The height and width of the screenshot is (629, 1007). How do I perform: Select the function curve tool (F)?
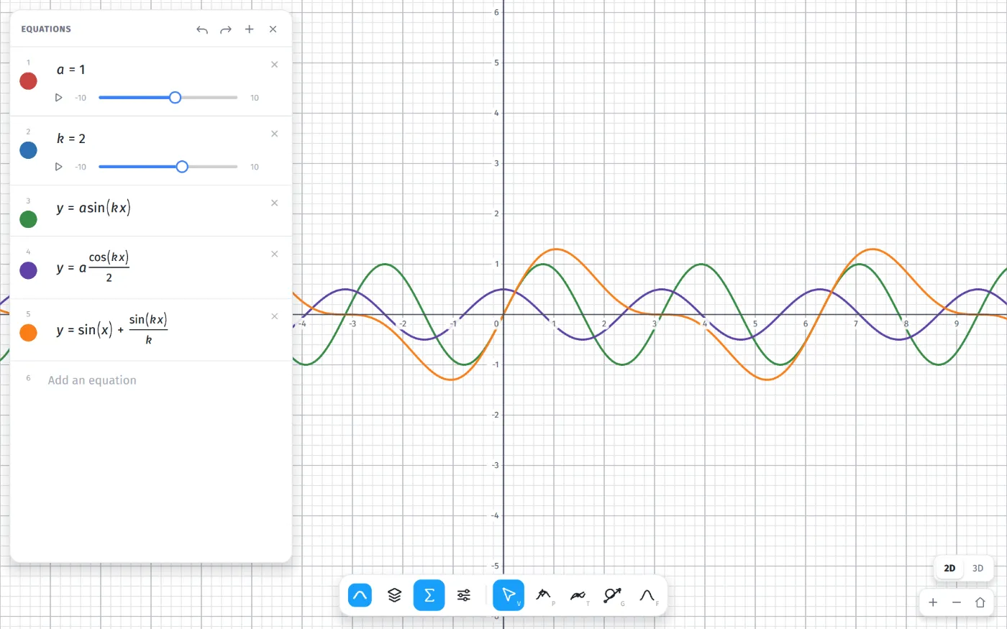pos(647,595)
